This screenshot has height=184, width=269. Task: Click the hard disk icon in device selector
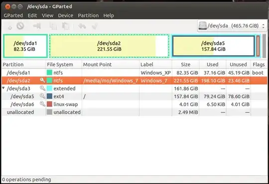pos(202,26)
